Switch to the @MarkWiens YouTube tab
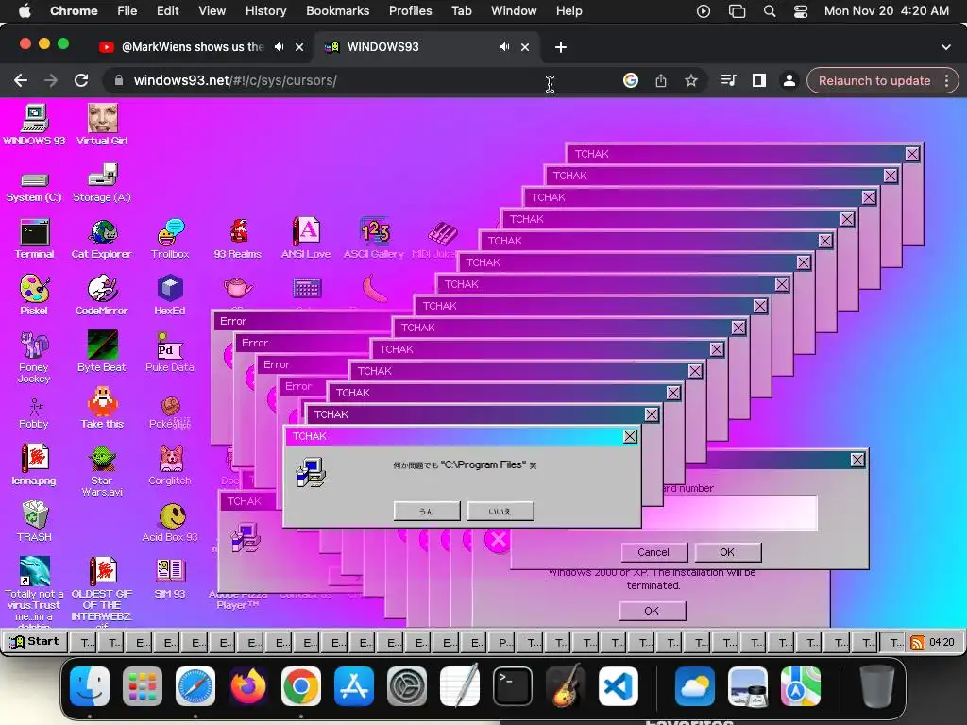 pos(193,47)
